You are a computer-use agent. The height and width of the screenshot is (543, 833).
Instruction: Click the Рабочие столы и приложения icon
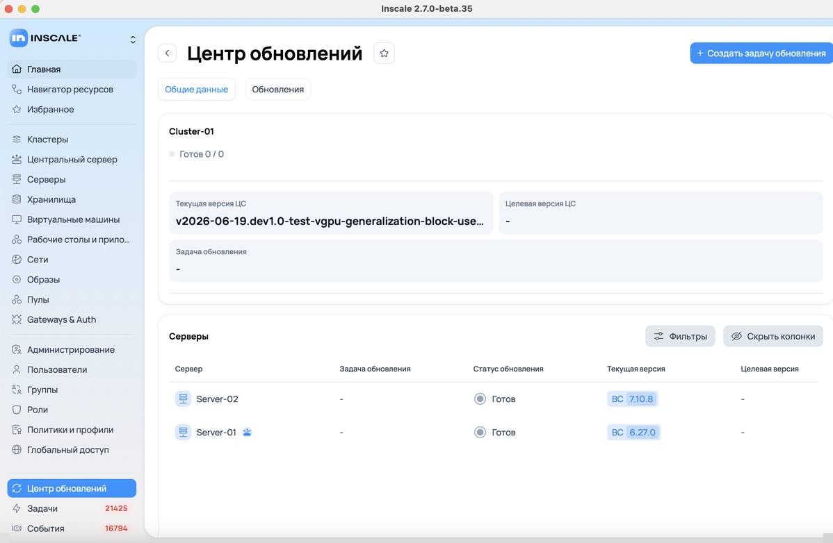(x=17, y=240)
